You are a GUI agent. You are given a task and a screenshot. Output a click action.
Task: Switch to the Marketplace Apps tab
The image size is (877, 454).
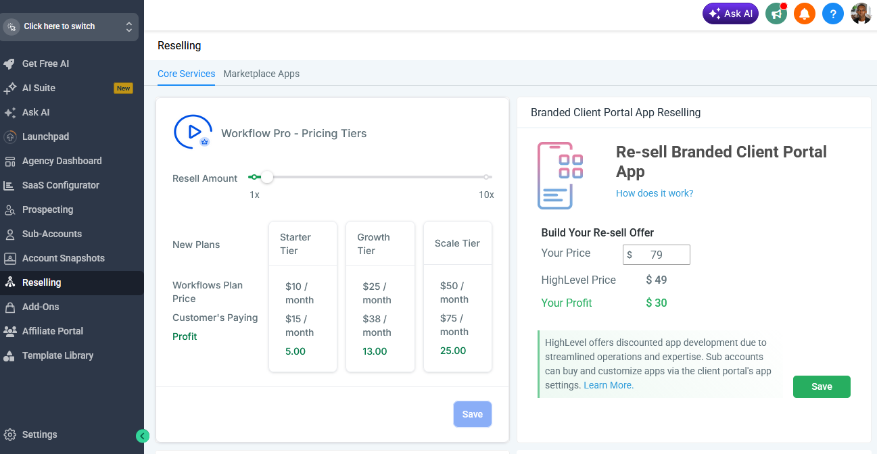[261, 74]
